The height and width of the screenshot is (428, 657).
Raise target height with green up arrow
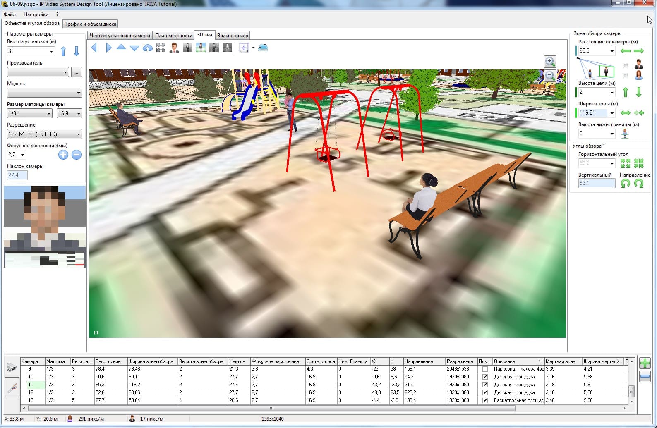coord(626,92)
